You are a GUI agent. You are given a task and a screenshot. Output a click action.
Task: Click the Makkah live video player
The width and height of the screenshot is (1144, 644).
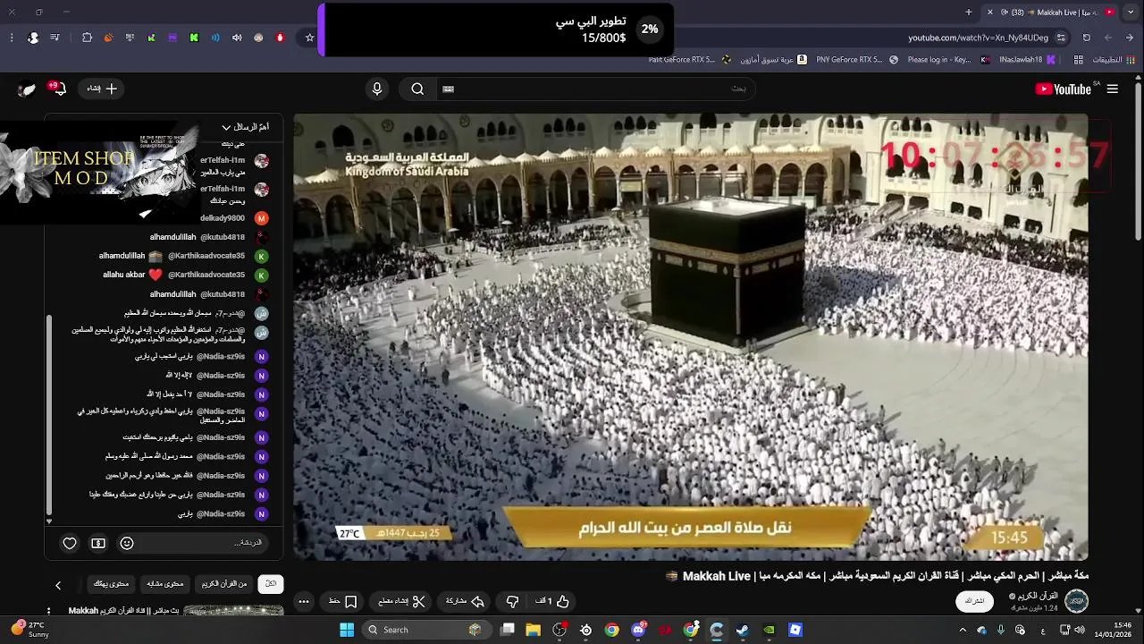[x=690, y=336]
